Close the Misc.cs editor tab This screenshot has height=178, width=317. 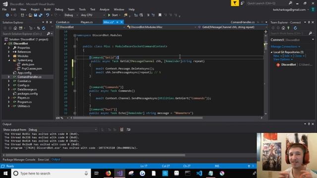coord(121,22)
